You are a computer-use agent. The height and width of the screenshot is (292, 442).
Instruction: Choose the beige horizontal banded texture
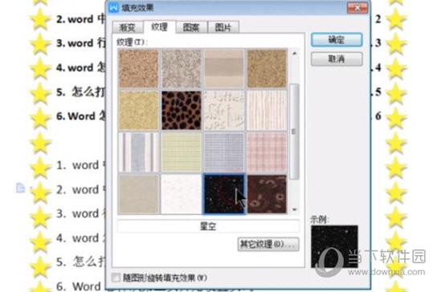[224, 68]
